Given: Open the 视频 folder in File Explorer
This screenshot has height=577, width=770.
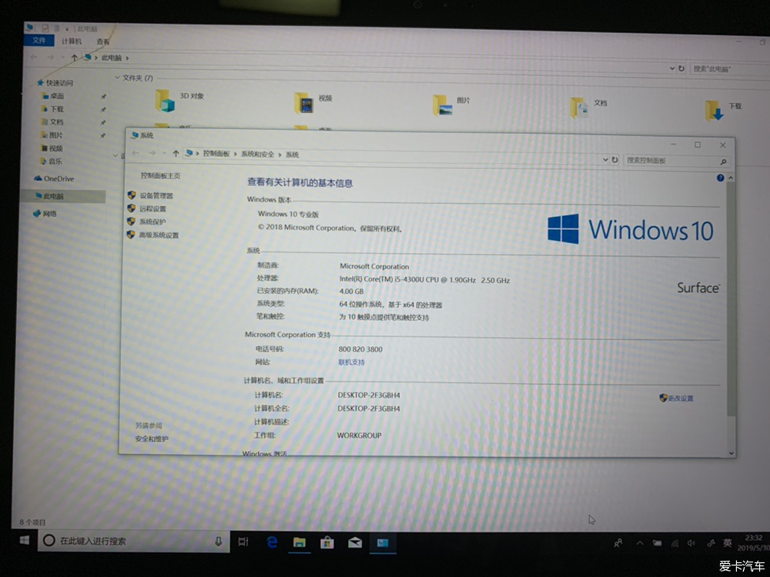Looking at the screenshot, I should [x=313, y=102].
